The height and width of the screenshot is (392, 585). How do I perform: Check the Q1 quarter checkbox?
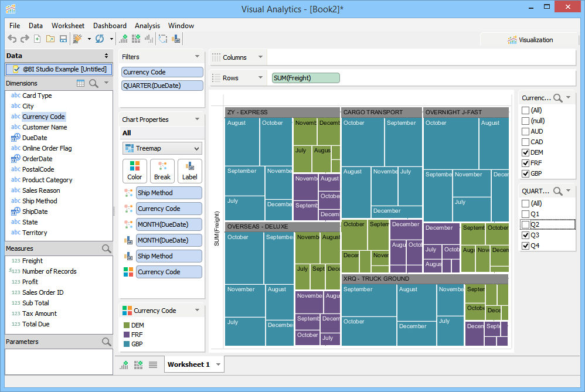coord(525,214)
